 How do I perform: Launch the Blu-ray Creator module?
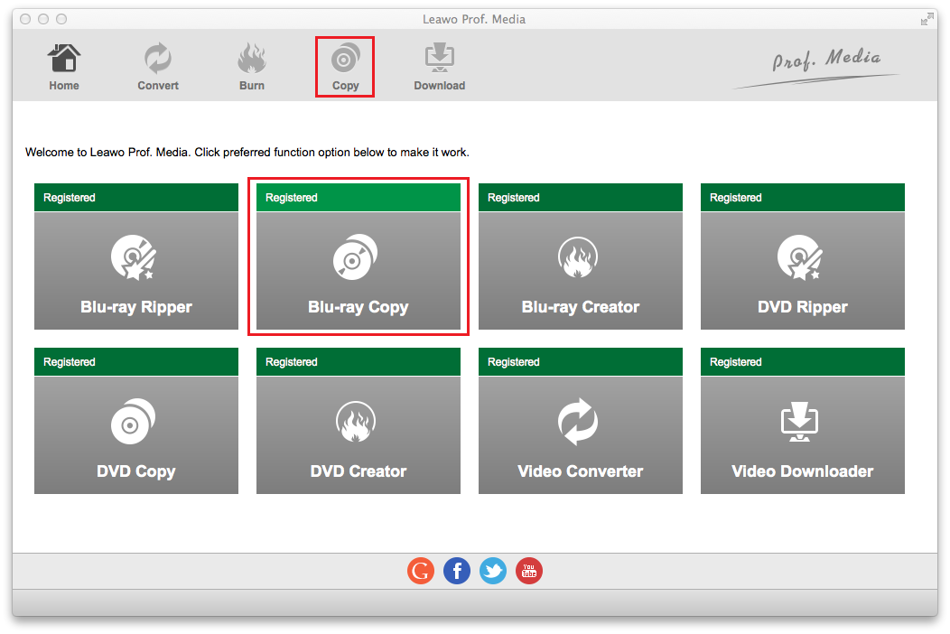[x=581, y=271]
